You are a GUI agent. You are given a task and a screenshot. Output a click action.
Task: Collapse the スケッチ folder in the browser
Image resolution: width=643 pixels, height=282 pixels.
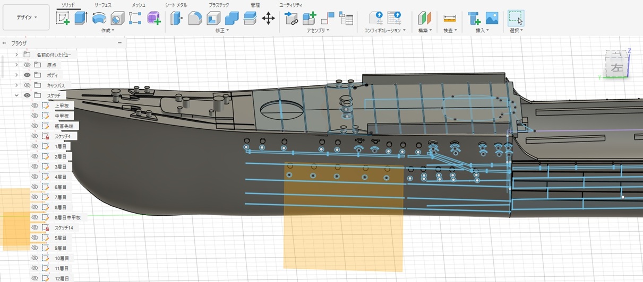tap(16, 95)
